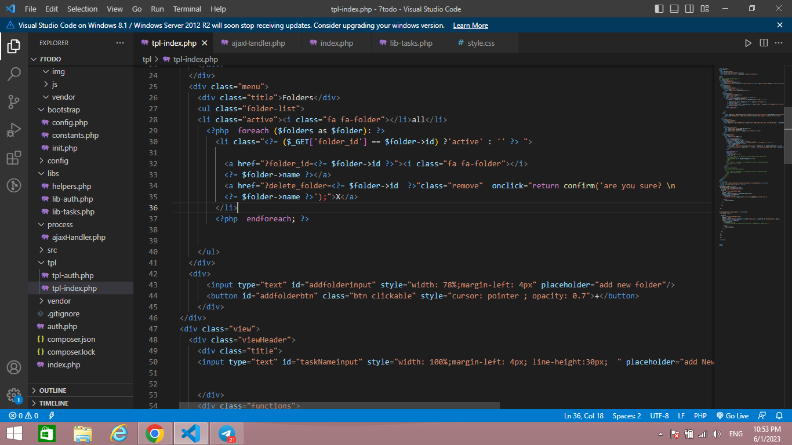Open .gitignore in the explorer

pyautogui.click(x=81, y=314)
